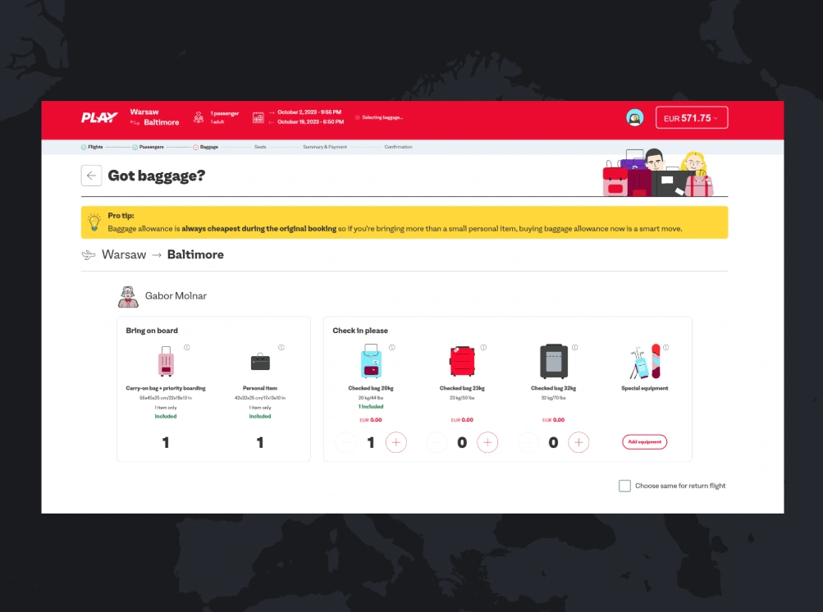The image size is (823, 612).
Task: Click the red Checked bag 23kg icon
Action: click(463, 361)
